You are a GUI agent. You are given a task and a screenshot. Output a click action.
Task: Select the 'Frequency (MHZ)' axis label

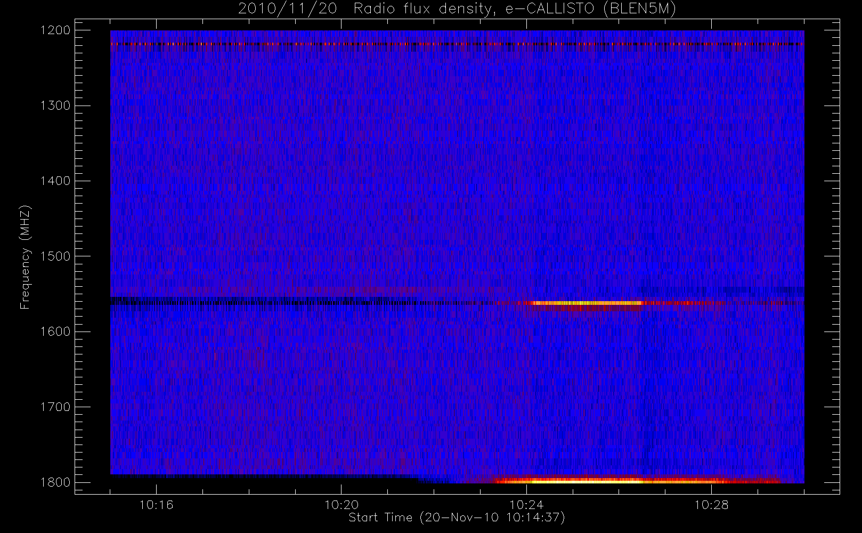[25, 257]
